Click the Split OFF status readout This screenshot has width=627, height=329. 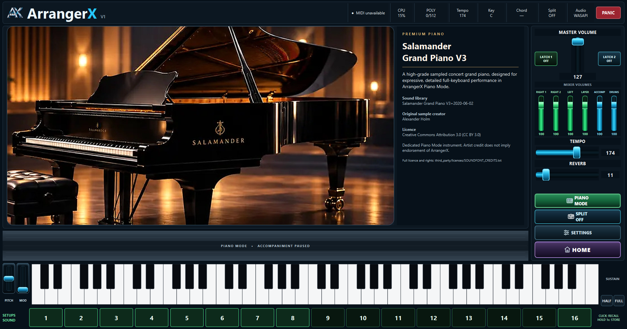pyautogui.click(x=552, y=13)
